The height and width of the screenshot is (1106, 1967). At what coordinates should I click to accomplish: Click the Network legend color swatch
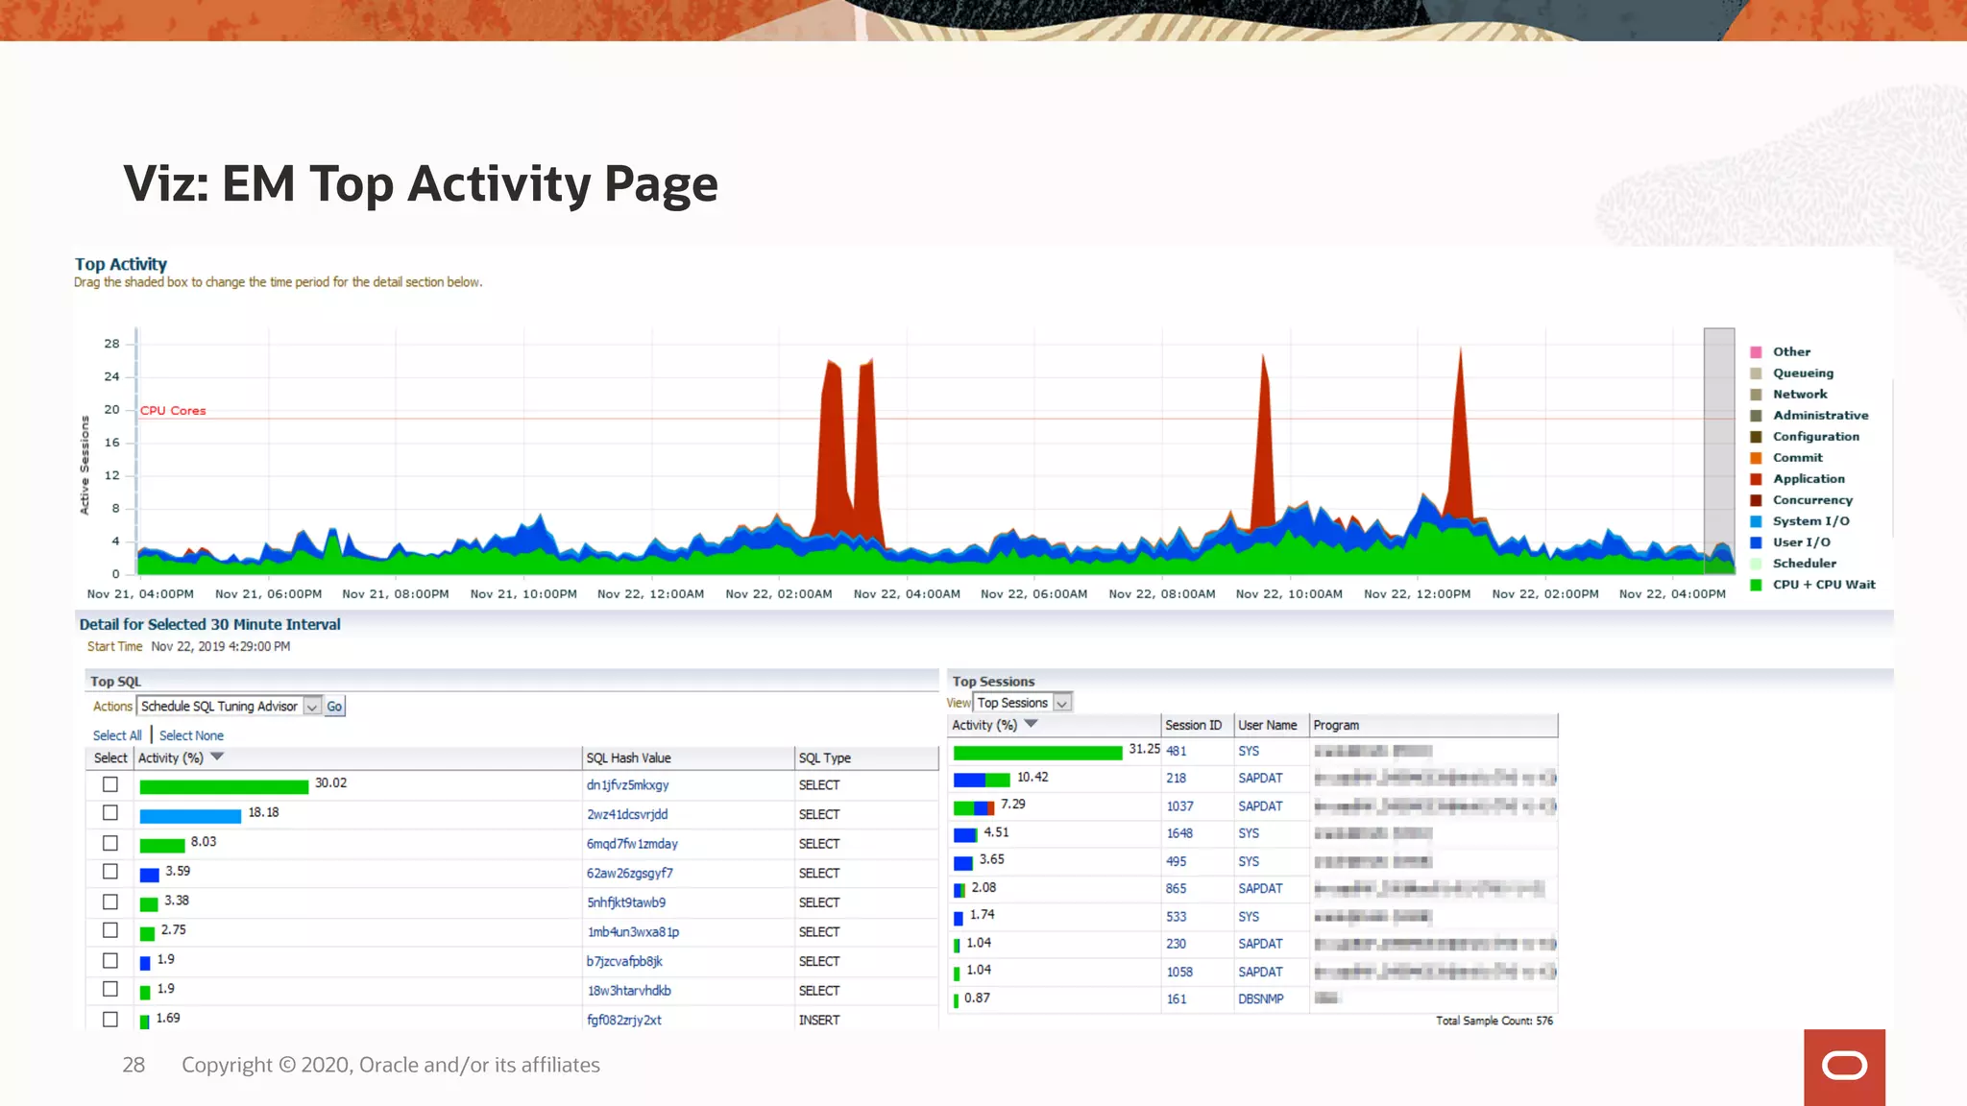1756,395
